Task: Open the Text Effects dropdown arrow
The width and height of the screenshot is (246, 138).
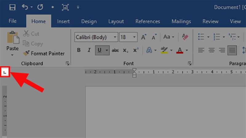Action: pyautogui.click(x=155, y=50)
